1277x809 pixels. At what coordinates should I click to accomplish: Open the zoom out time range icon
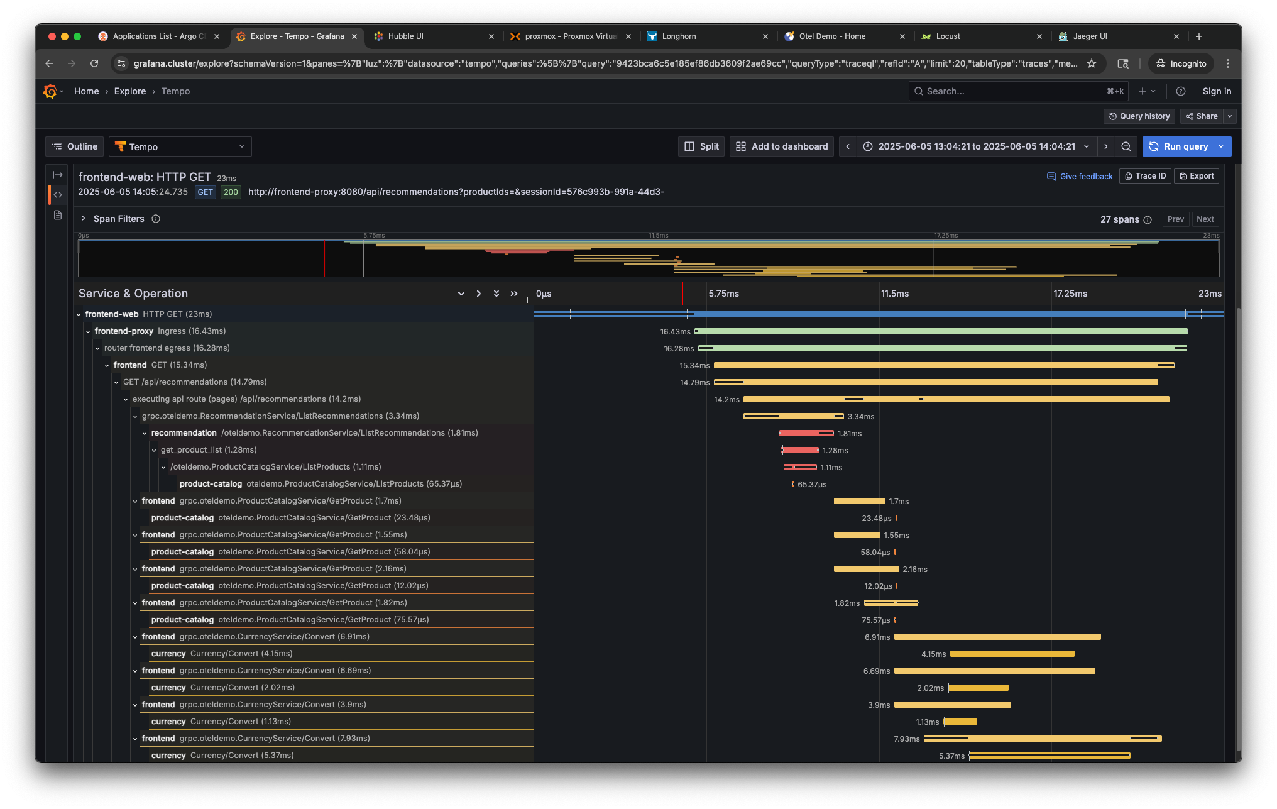(x=1126, y=146)
